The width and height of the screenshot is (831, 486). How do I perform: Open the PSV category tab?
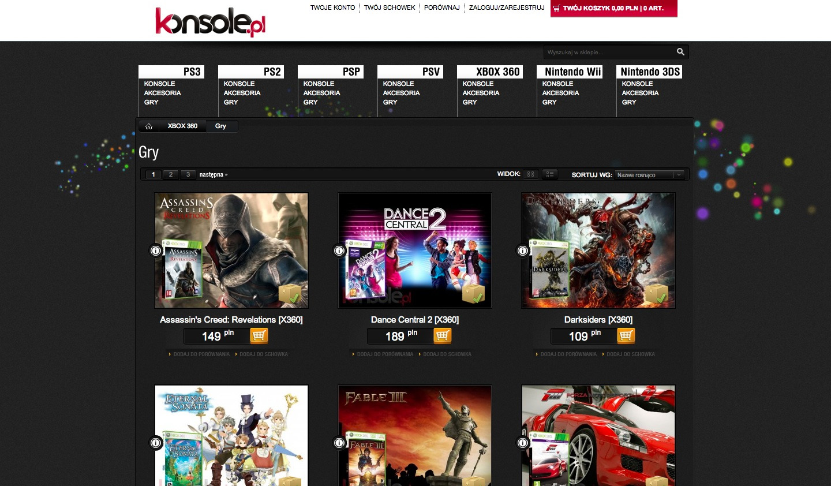[410, 72]
